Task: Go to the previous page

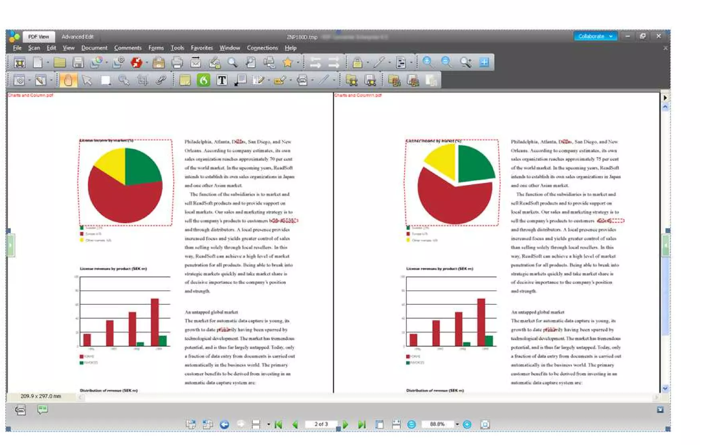Action: pos(295,424)
